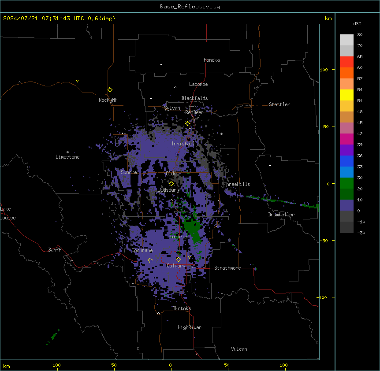Select the slate purple 10-0 dBZ legend swatch
Image resolution: width=380 pixels, height=371 pixels.
(346, 205)
